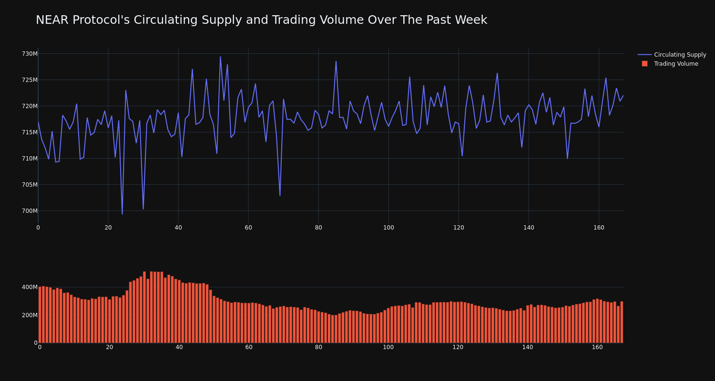Click the 140 tick on volume chart x-axis
The height and width of the screenshot is (381, 715).
coord(528,347)
